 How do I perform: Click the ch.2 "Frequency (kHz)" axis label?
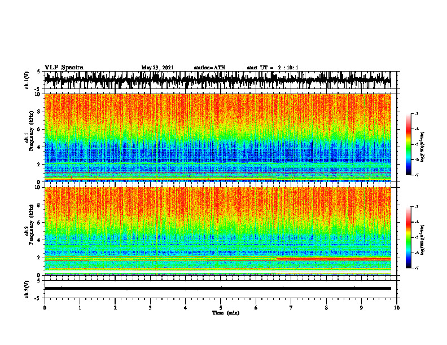[x=32, y=224]
